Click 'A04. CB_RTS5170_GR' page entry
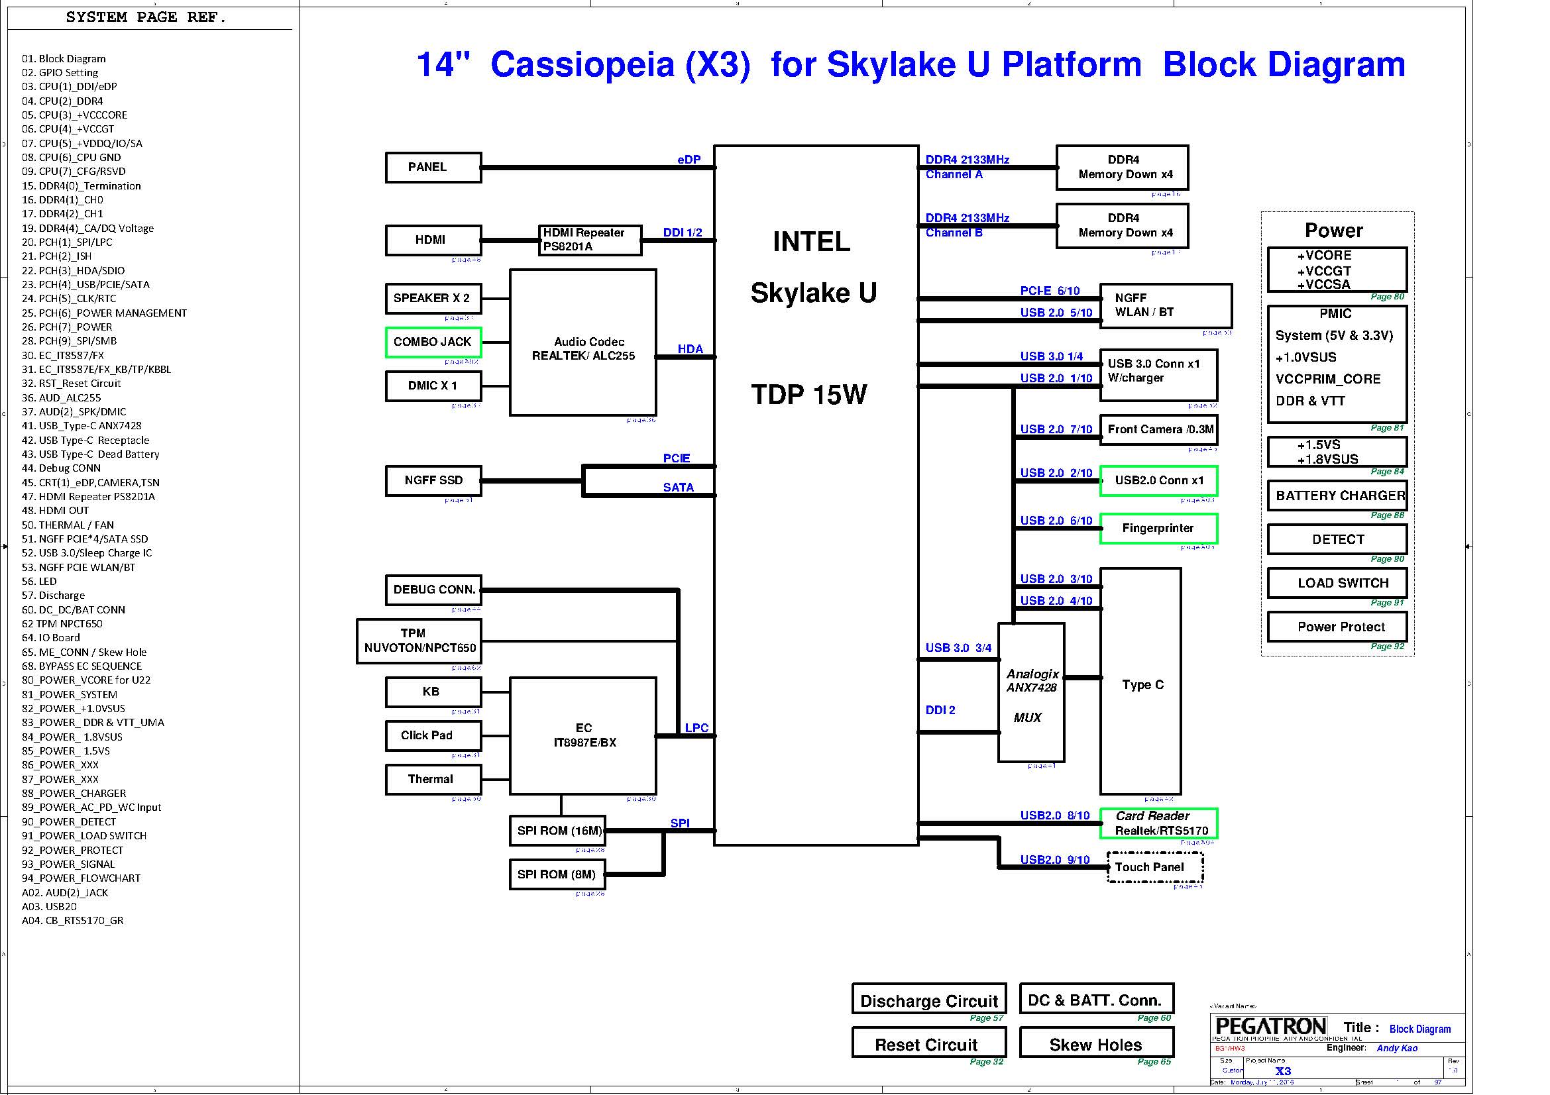 point(72,921)
